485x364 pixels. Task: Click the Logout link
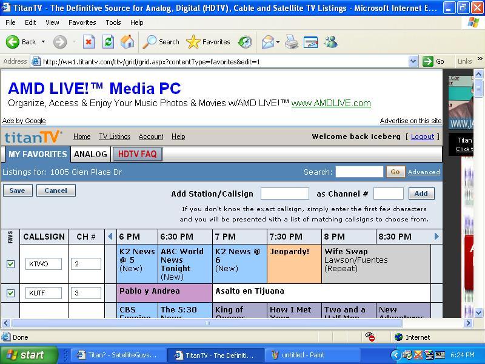point(423,136)
